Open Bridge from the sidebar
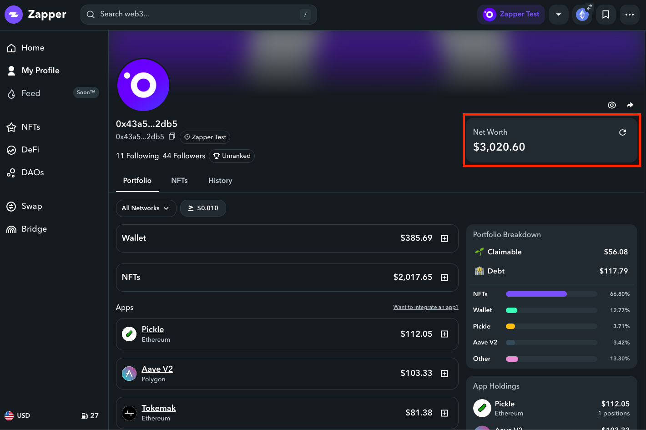This screenshot has height=430, width=646. (27, 229)
